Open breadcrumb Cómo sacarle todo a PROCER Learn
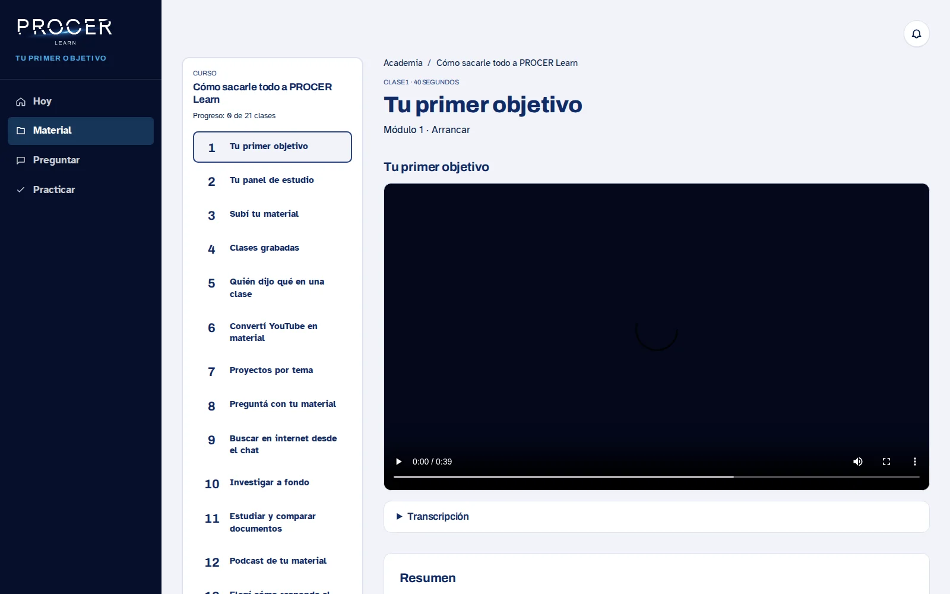 coord(507,63)
